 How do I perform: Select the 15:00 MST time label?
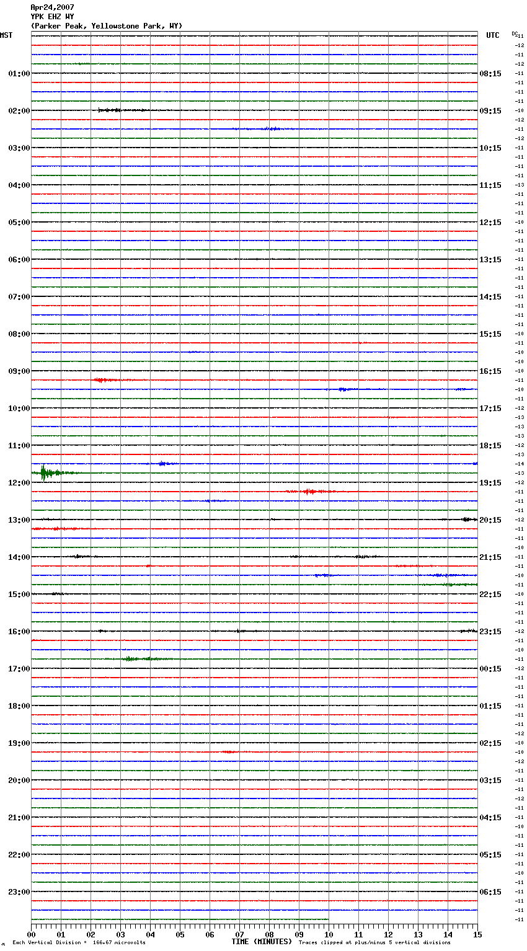[x=19, y=595]
